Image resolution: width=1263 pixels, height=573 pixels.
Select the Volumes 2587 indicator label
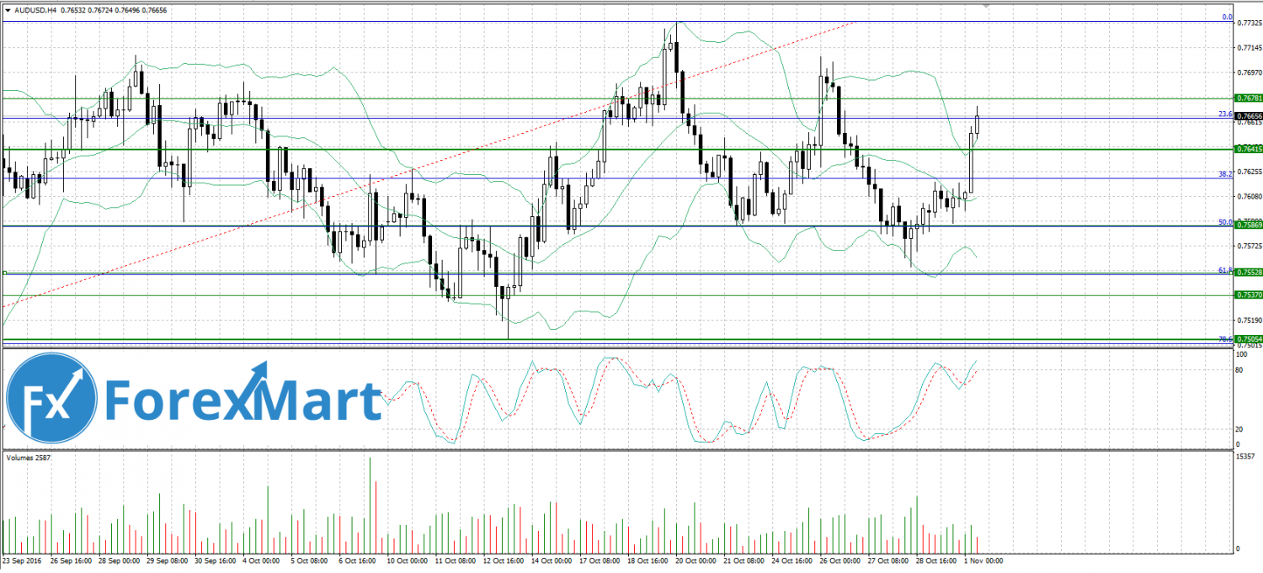point(29,457)
